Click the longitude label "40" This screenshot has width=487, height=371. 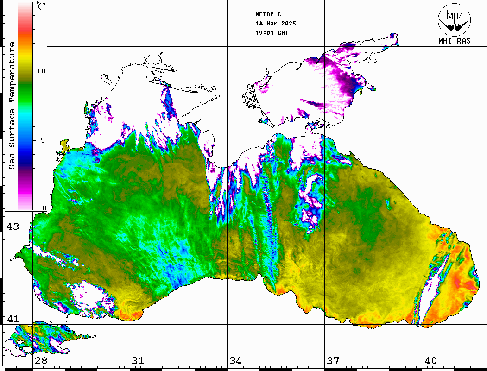click(430, 361)
